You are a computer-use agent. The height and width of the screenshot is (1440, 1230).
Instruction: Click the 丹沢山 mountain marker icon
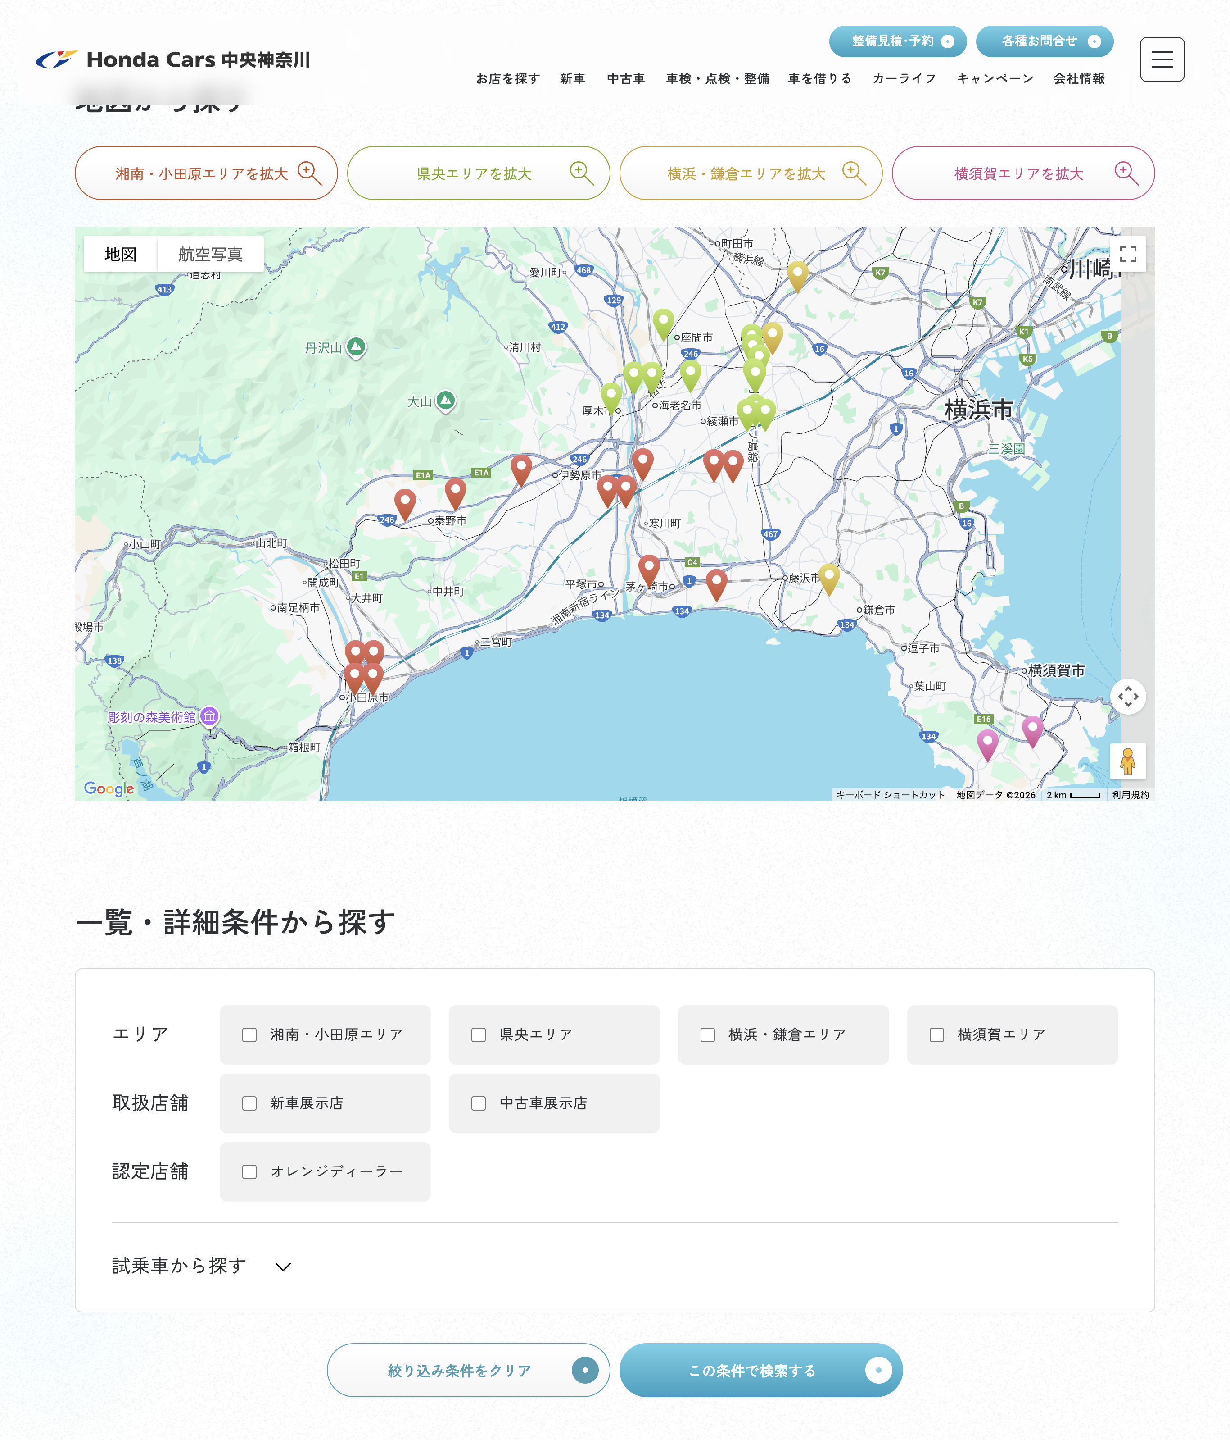356,346
